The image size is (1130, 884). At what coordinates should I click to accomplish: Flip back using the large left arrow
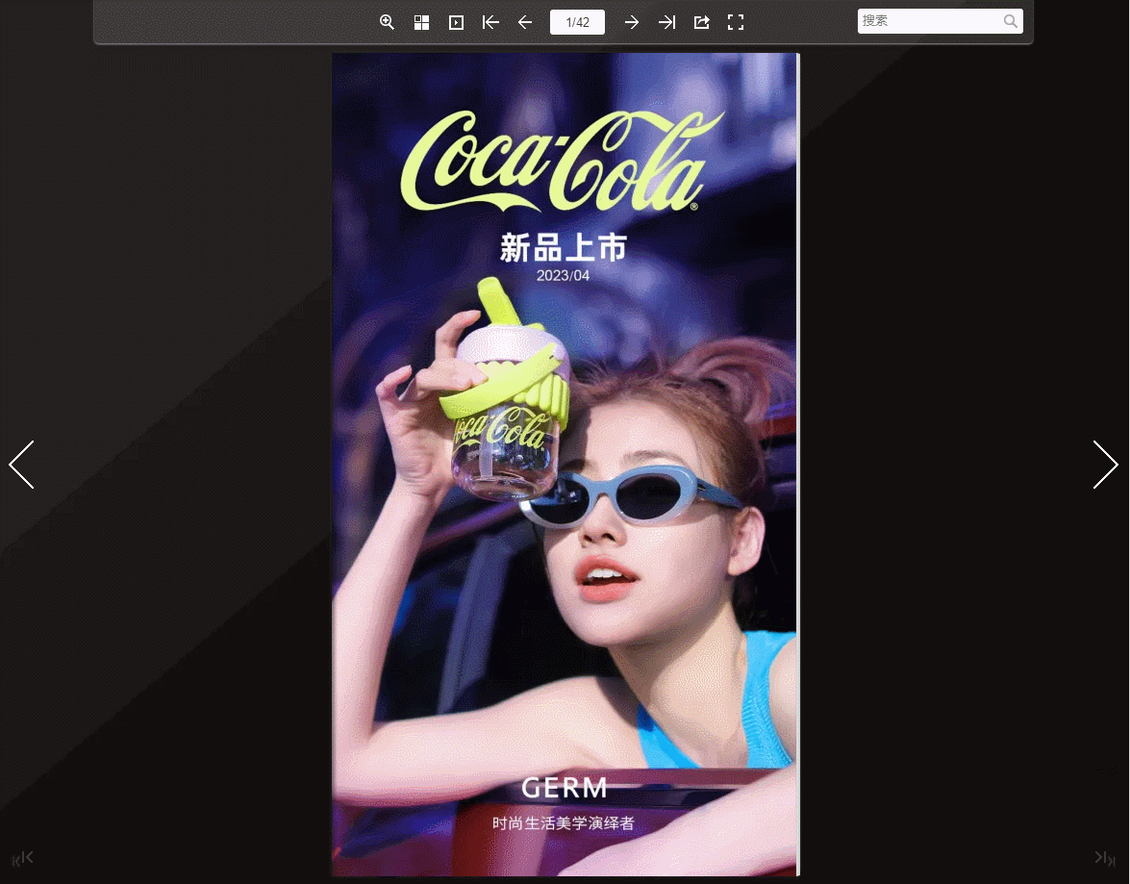click(x=21, y=465)
